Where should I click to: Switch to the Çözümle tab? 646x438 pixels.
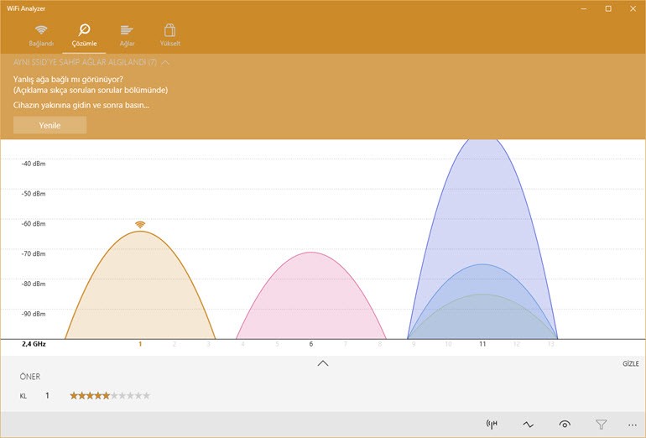[x=84, y=36]
